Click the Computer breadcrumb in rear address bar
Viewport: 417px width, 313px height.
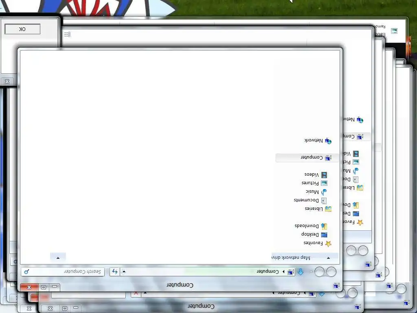(289, 293)
